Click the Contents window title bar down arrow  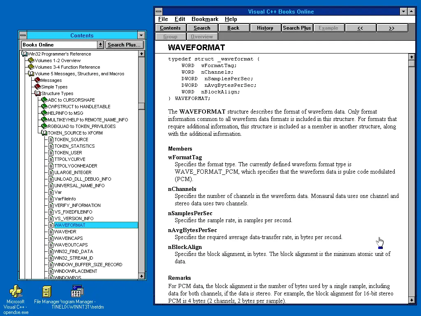coord(141,35)
